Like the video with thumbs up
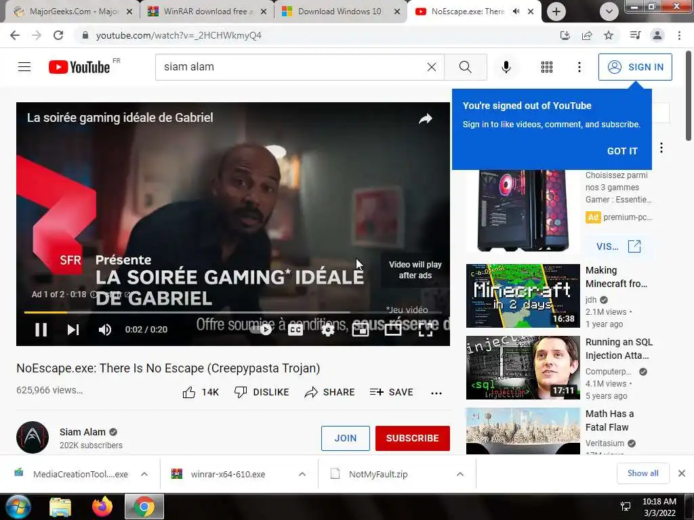This screenshot has width=694, height=520. [201, 392]
